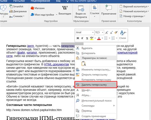Toggle italic К formatting
The width and height of the screenshot is (151, 120).
(82, 38)
